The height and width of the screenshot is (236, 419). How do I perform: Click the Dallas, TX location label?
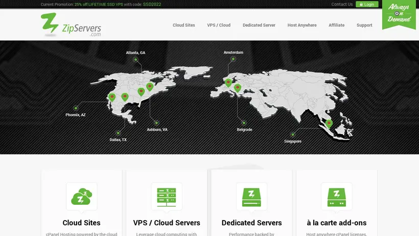point(118,140)
